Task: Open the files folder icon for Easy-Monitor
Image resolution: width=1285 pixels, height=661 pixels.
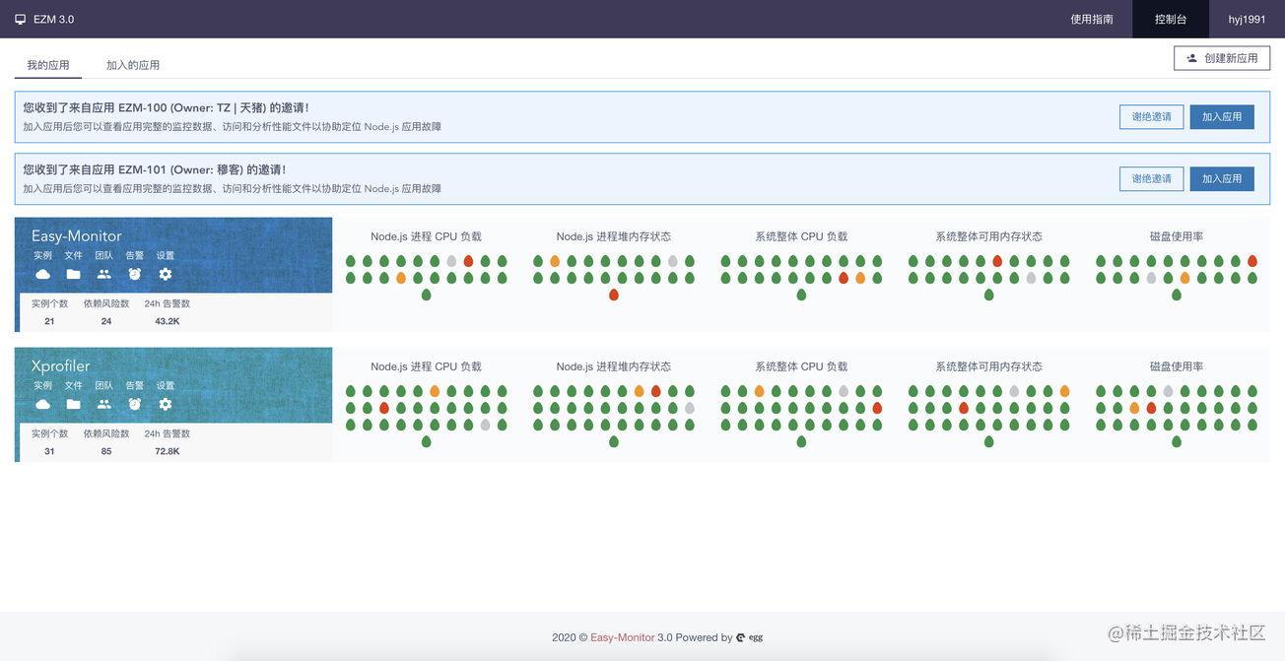Action: [73, 274]
